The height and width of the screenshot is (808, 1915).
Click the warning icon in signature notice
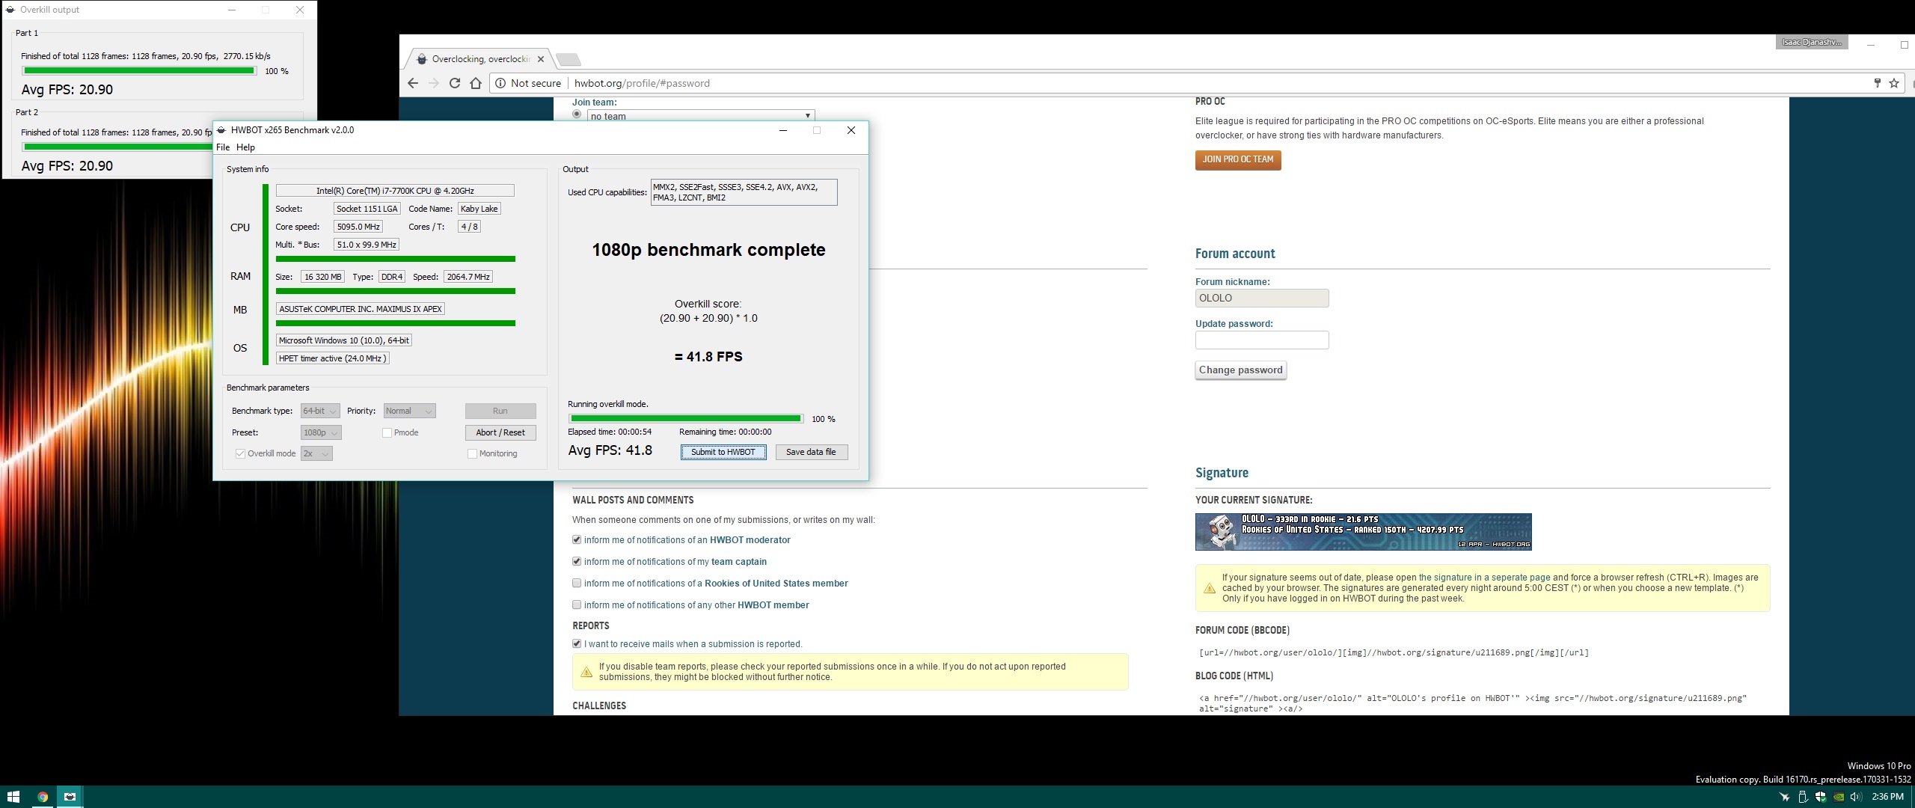pos(1209,588)
